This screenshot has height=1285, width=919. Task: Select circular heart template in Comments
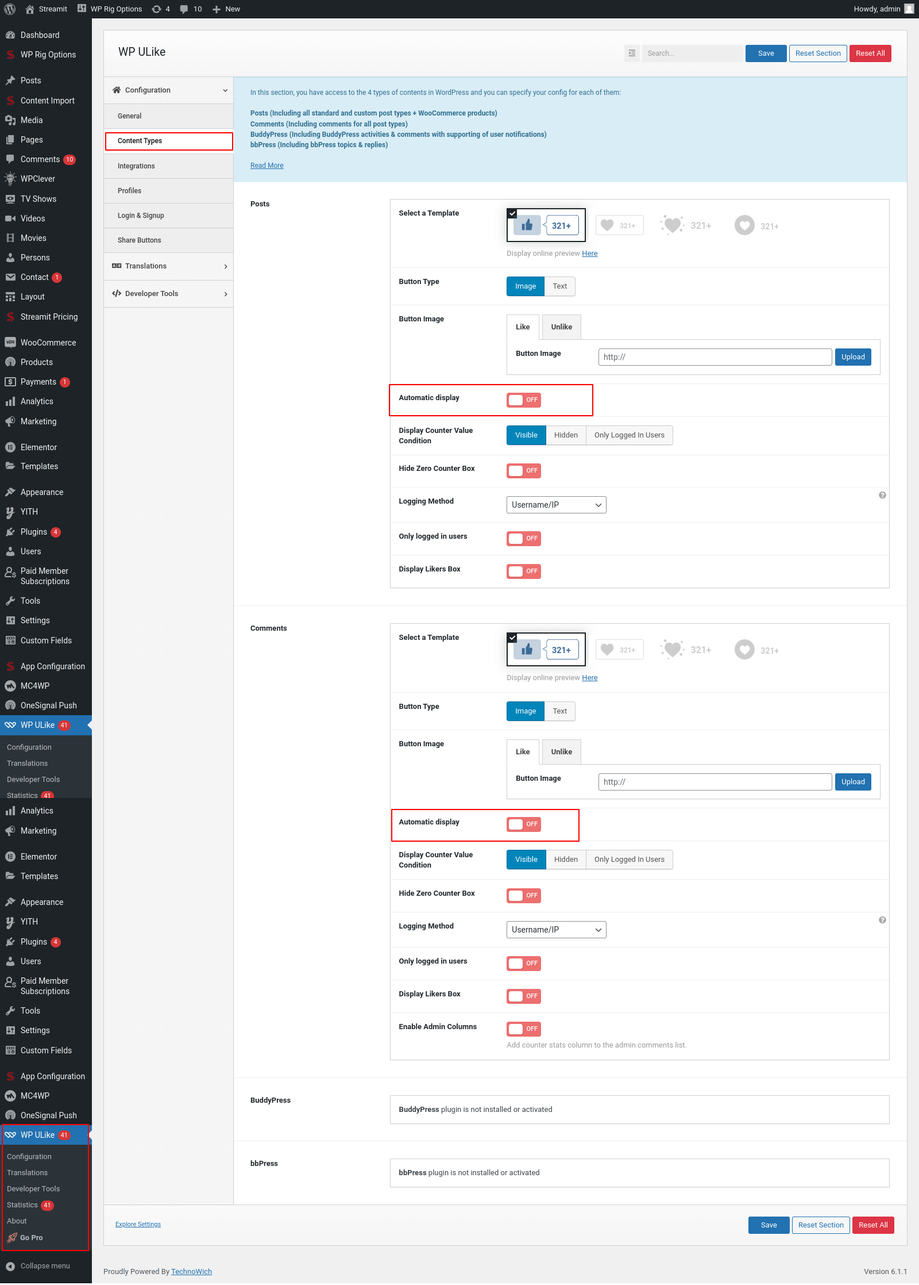point(756,650)
